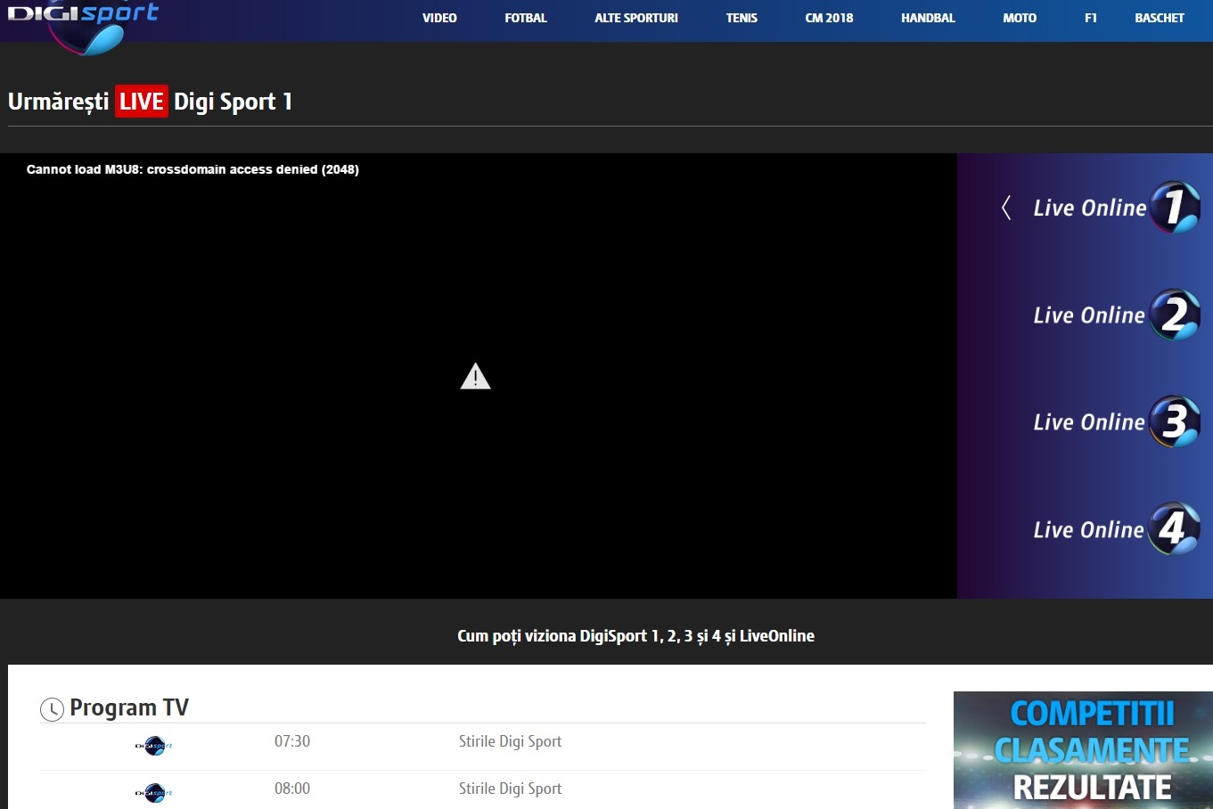Select the 07:30 program time
The width and height of the screenshot is (1213, 809).
click(292, 741)
